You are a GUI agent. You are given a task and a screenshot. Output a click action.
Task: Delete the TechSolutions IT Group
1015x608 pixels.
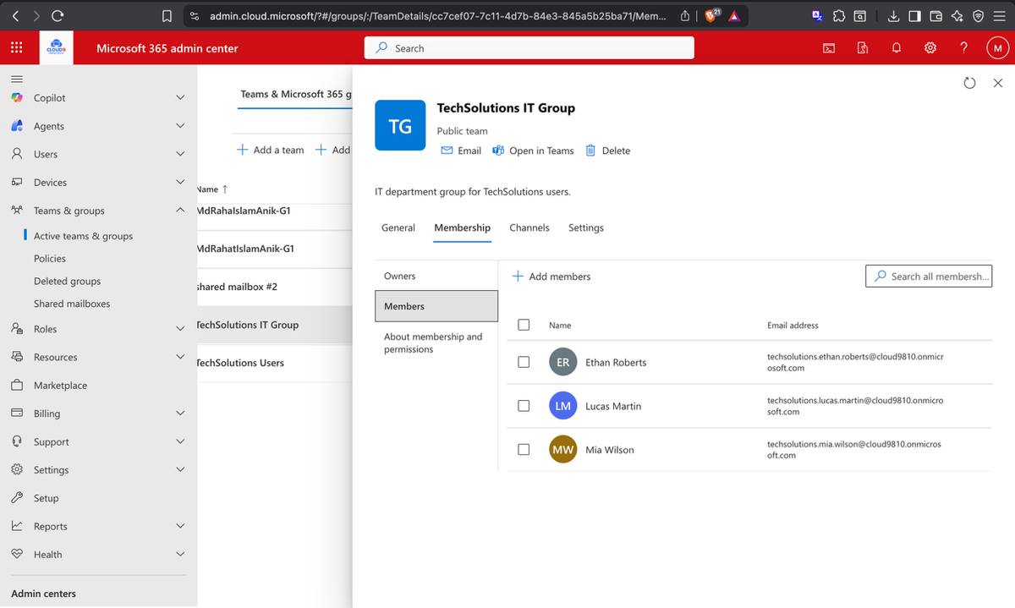tap(608, 151)
